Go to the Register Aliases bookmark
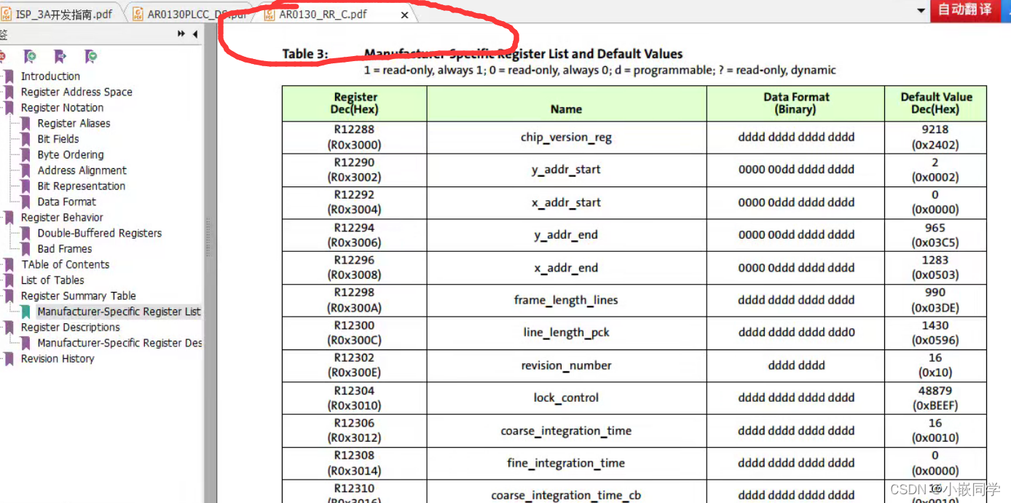The height and width of the screenshot is (503, 1011). click(x=74, y=124)
